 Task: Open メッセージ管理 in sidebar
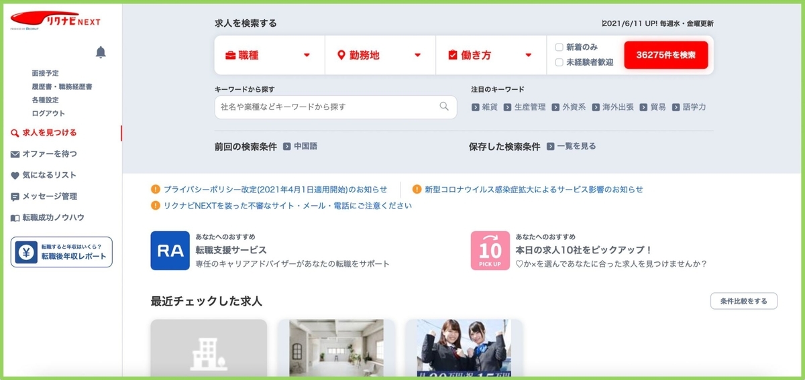click(x=50, y=197)
